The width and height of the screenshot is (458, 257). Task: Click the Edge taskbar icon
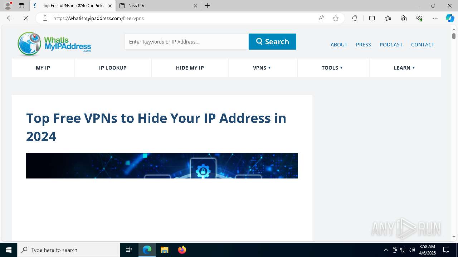(147, 250)
